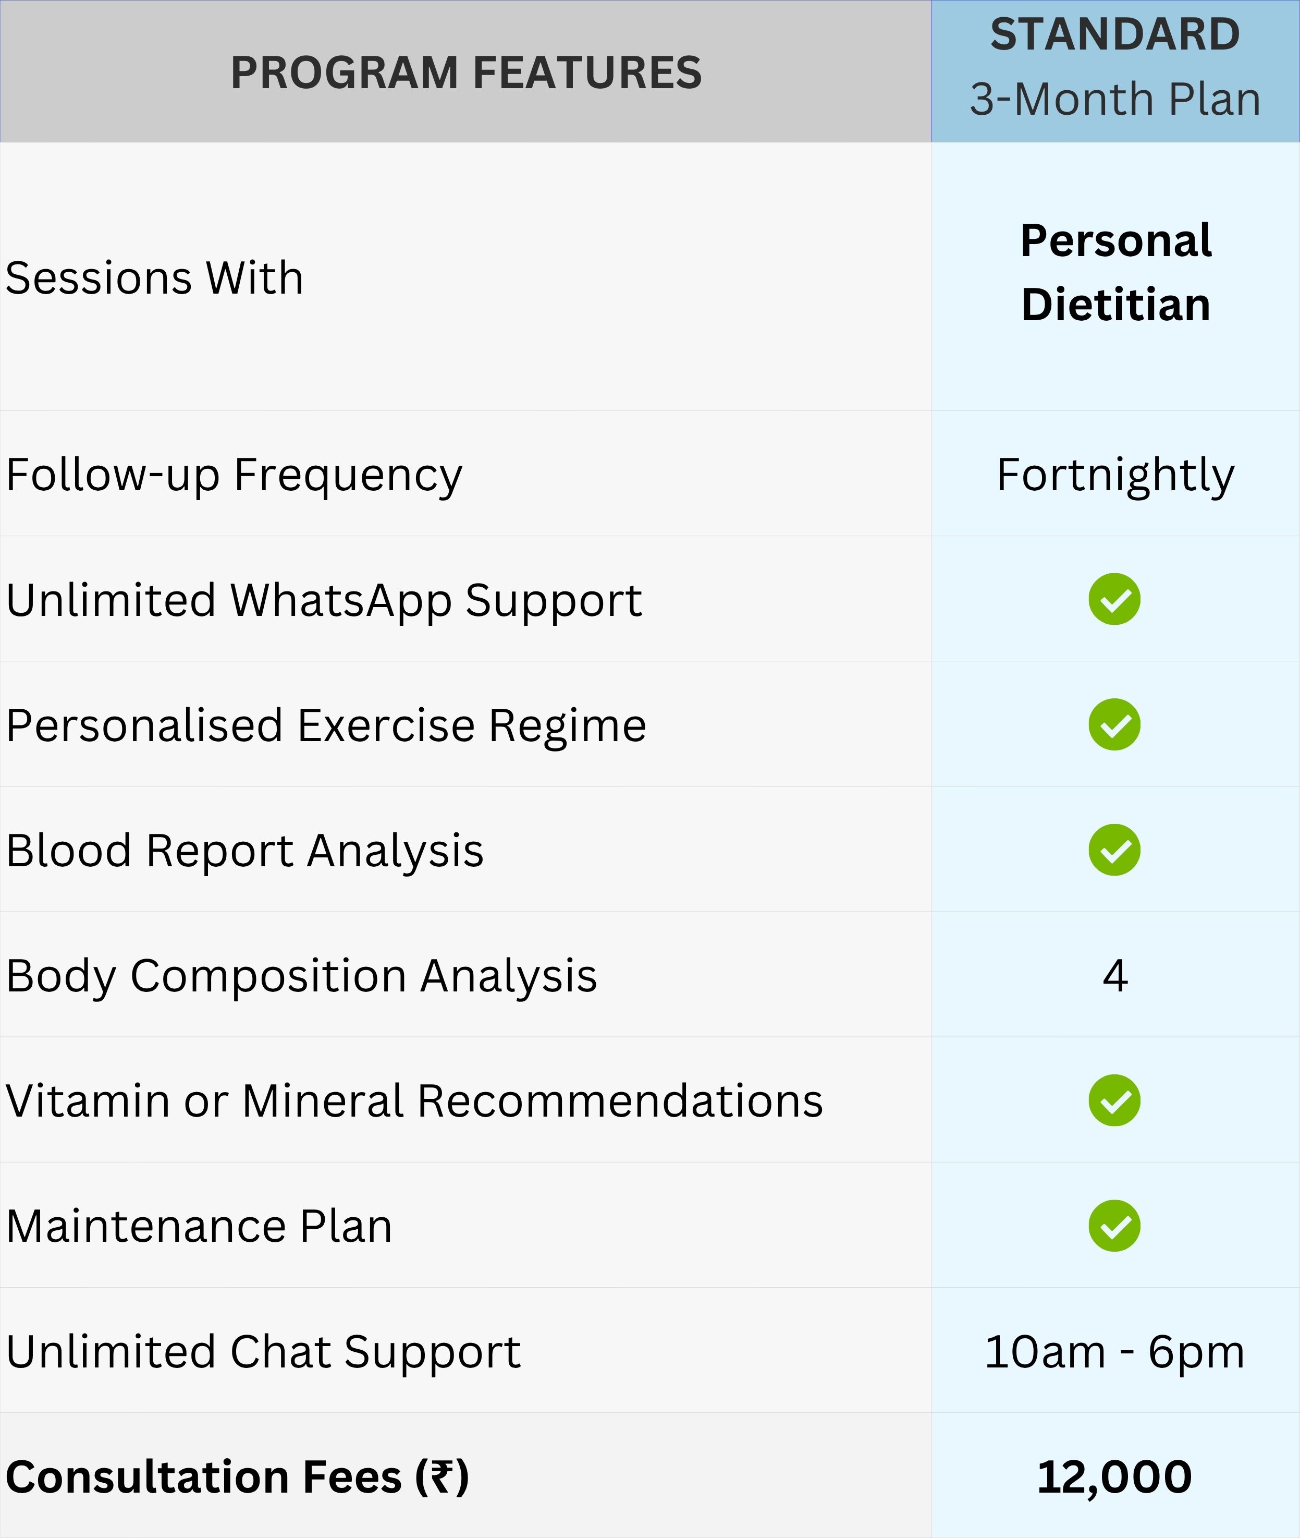This screenshot has height=1538, width=1300.
Task: Click the 10am - 6pm chat hours
Action: pos(1114,1351)
